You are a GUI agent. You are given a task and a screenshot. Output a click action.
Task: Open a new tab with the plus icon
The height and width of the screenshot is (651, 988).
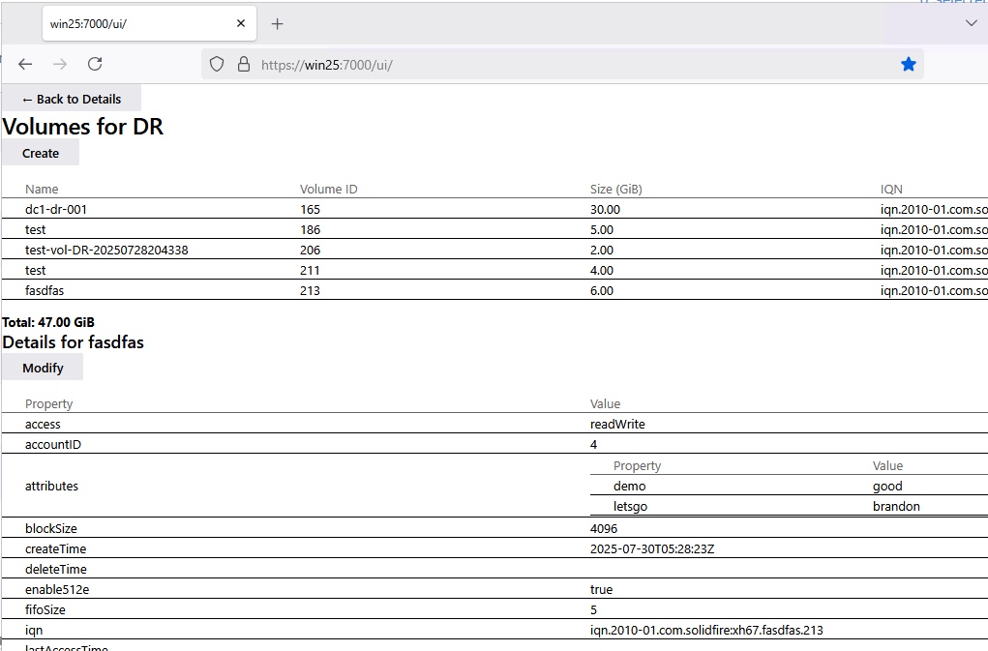coord(278,24)
